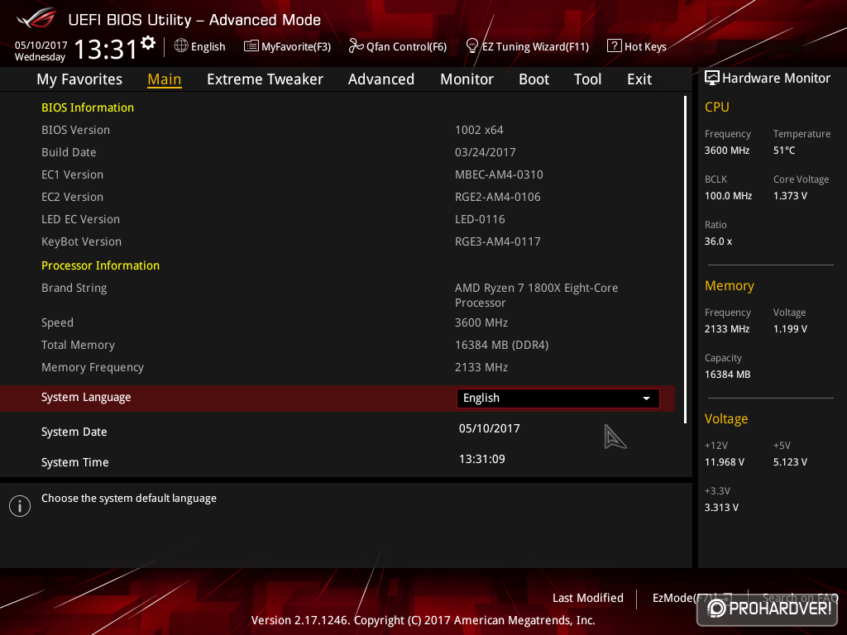Image resolution: width=847 pixels, height=635 pixels.
Task: Open the System Language dropdown
Action: click(x=558, y=399)
